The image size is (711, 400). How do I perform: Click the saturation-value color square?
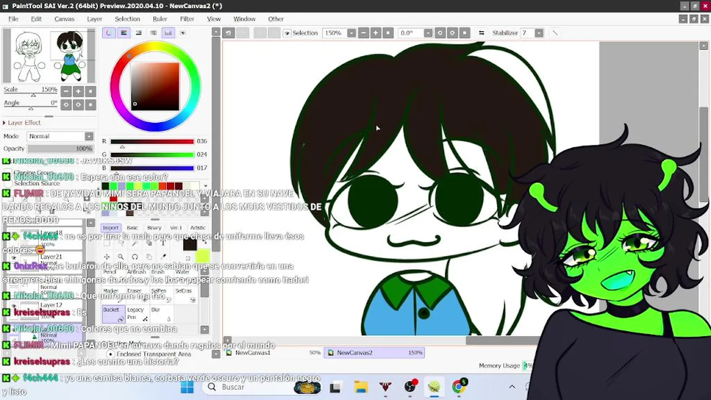click(x=155, y=87)
